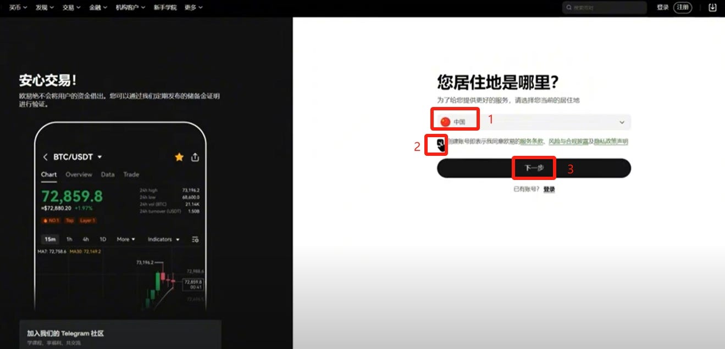
Task: Click the chart settings icon after Indicators
Action: point(195,239)
